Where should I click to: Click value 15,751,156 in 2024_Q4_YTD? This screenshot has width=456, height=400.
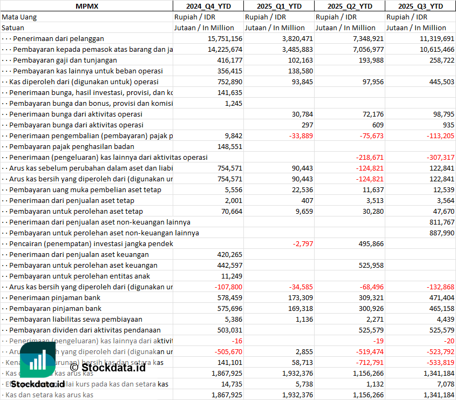pyautogui.click(x=225, y=39)
